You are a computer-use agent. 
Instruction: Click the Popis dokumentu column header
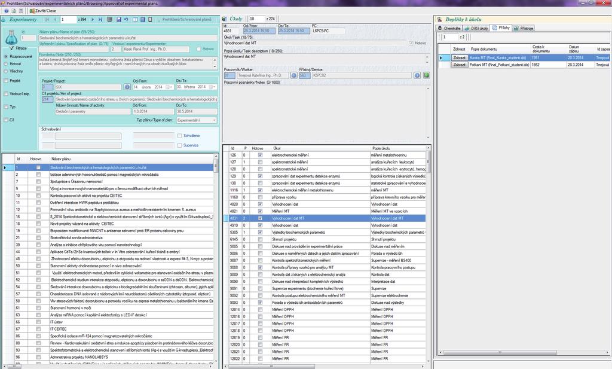[x=500, y=49]
